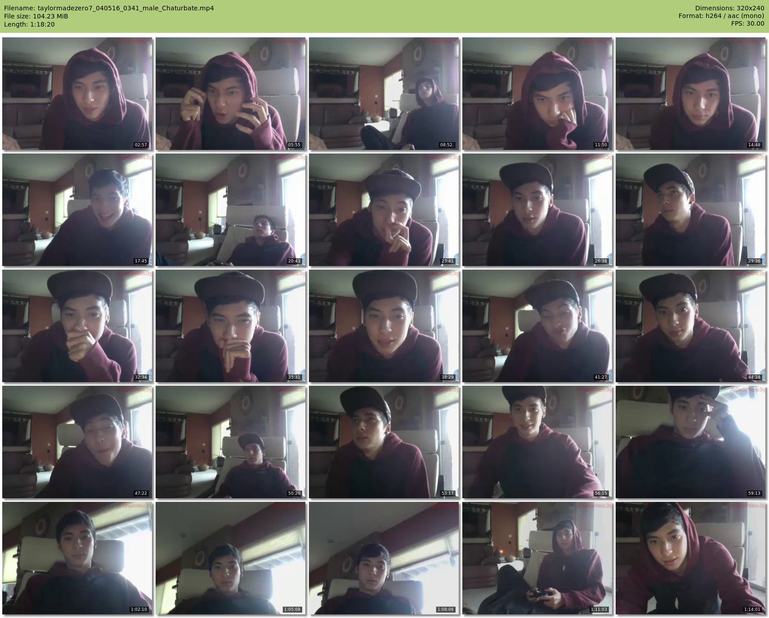Screen dimensions: 769x618
Task: Choose the frame at 50:20
Action: coord(231,442)
